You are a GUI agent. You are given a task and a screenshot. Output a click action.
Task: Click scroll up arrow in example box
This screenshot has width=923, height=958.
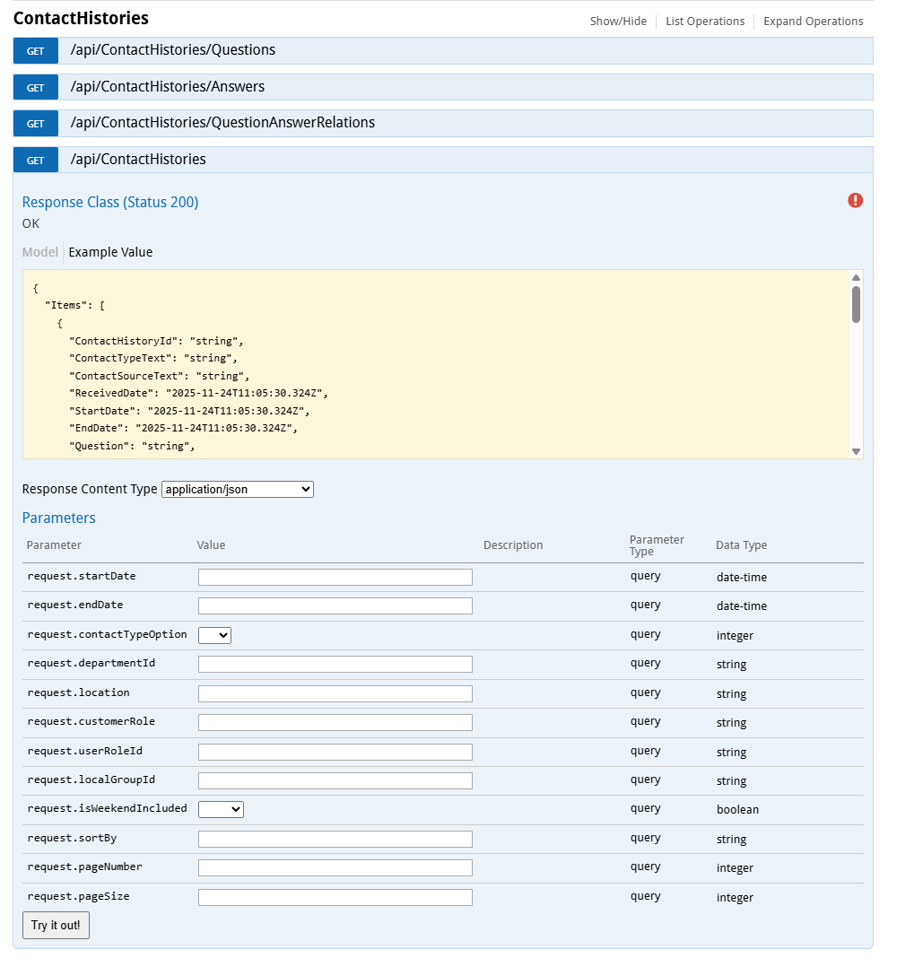point(856,277)
